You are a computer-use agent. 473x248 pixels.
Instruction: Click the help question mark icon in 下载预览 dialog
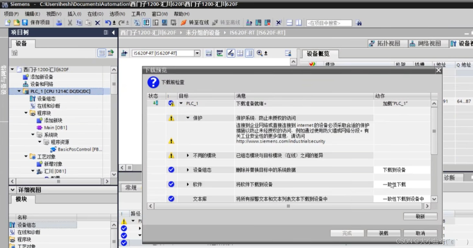pyautogui.click(x=153, y=82)
